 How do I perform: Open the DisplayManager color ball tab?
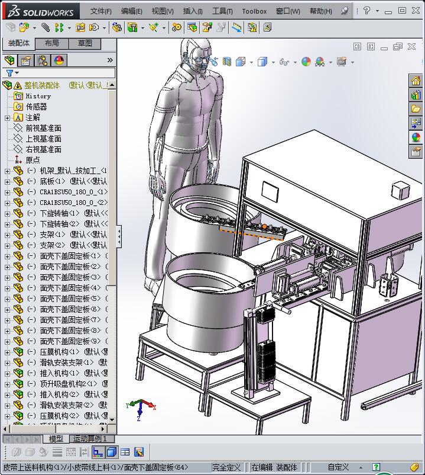pyautogui.click(x=59, y=60)
